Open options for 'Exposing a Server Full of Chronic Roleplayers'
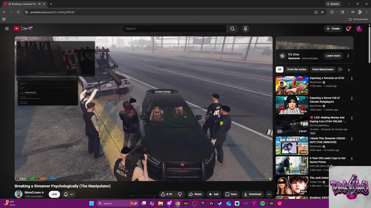This screenshot has height=208, width=371. point(352,99)
